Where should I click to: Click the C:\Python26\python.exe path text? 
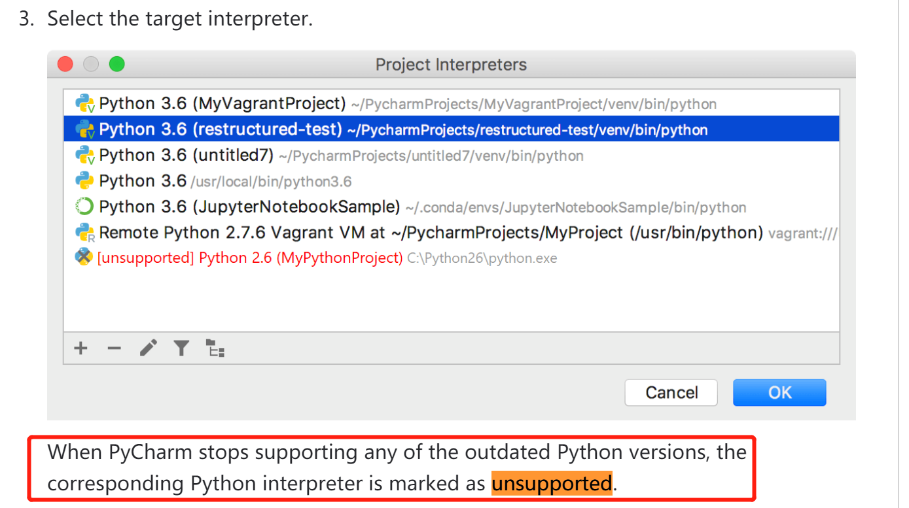tap(482, 258)
